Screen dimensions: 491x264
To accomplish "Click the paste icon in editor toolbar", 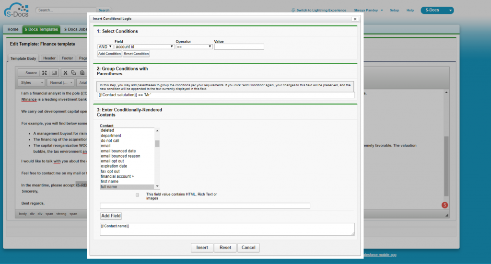I will [x=82, y=73].
